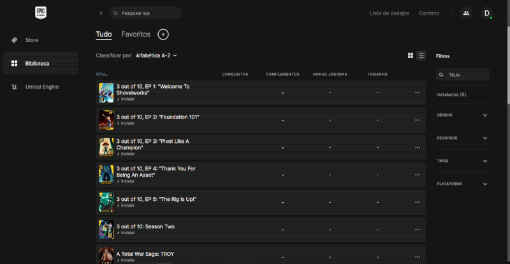Image resolution: width=510 pixels, height=264 pixels.
Task: Open the D profile avatar
Action: (486, 13)
